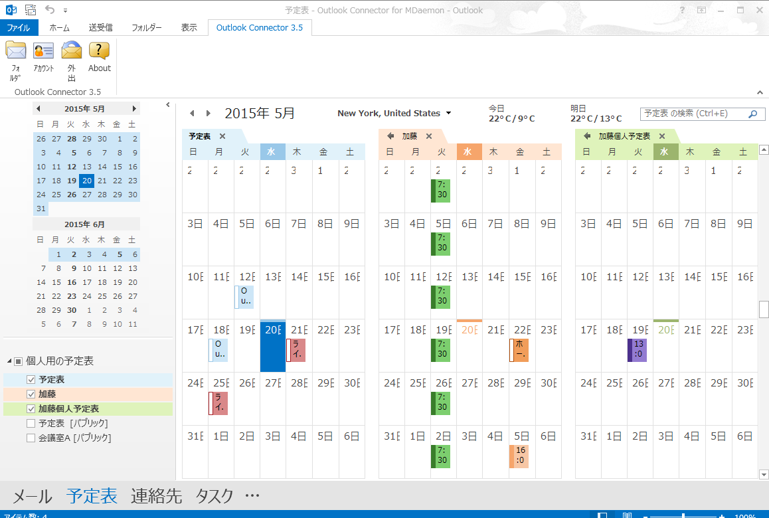Enable the 会議室A [パブリック] calendar checkbox
The height and width of the screenshot is (518, 769).
pyautogui.click(x=31, y=438)
